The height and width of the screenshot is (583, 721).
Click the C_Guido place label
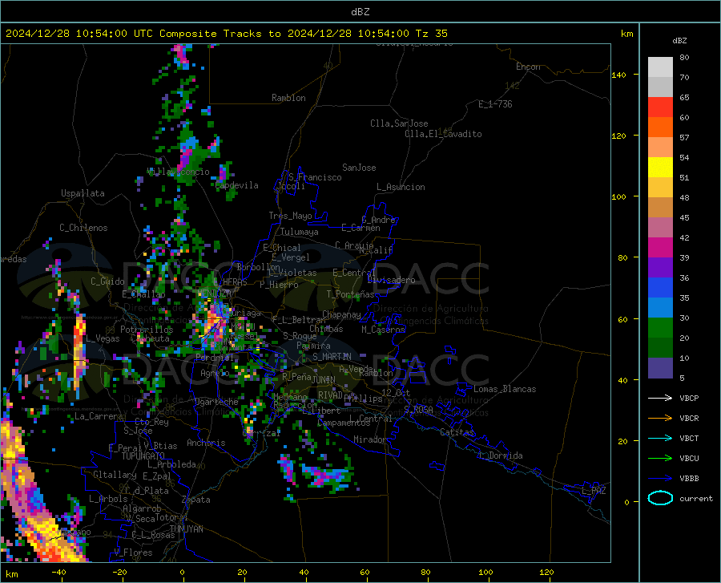[x=107, y=281]
